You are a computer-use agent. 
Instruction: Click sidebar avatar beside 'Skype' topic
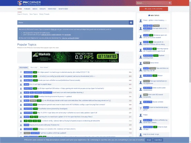pos(141,76)
